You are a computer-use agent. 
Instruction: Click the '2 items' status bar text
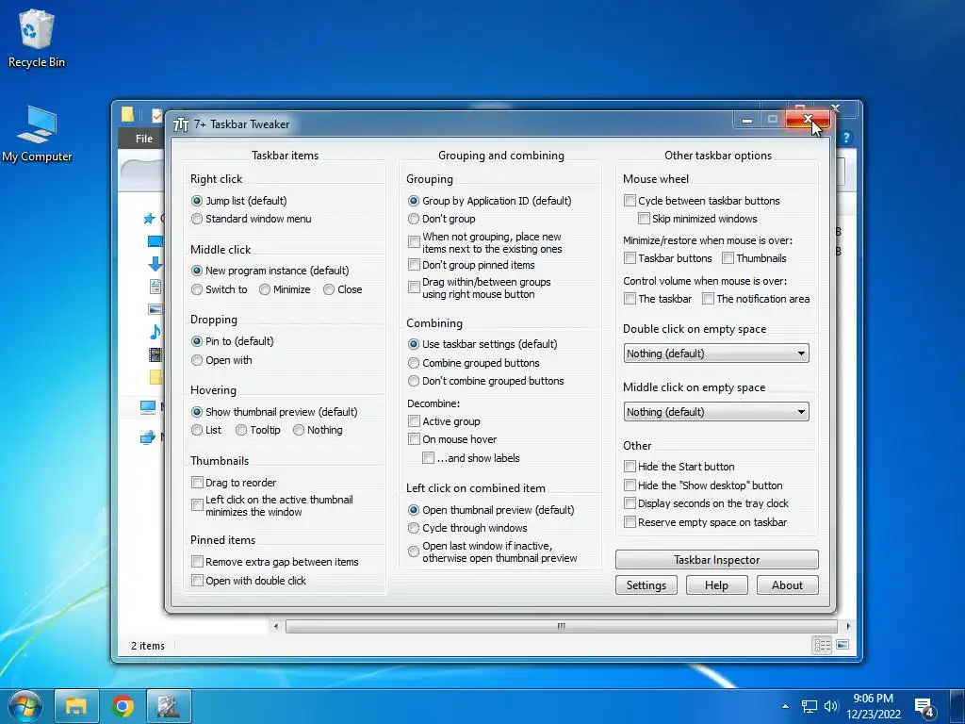(x=148, y=646)
